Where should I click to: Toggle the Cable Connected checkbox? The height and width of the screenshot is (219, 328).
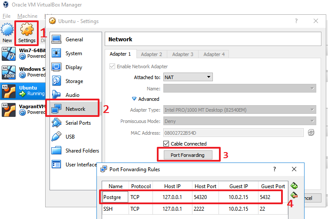pos(166,144)
